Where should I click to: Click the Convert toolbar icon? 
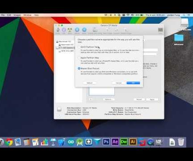click(116, 30)
